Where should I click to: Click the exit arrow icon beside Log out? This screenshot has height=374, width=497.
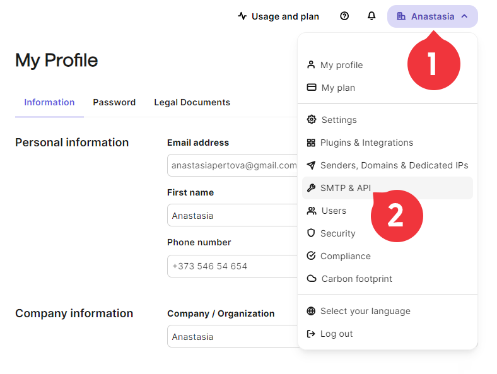point(311,334)
